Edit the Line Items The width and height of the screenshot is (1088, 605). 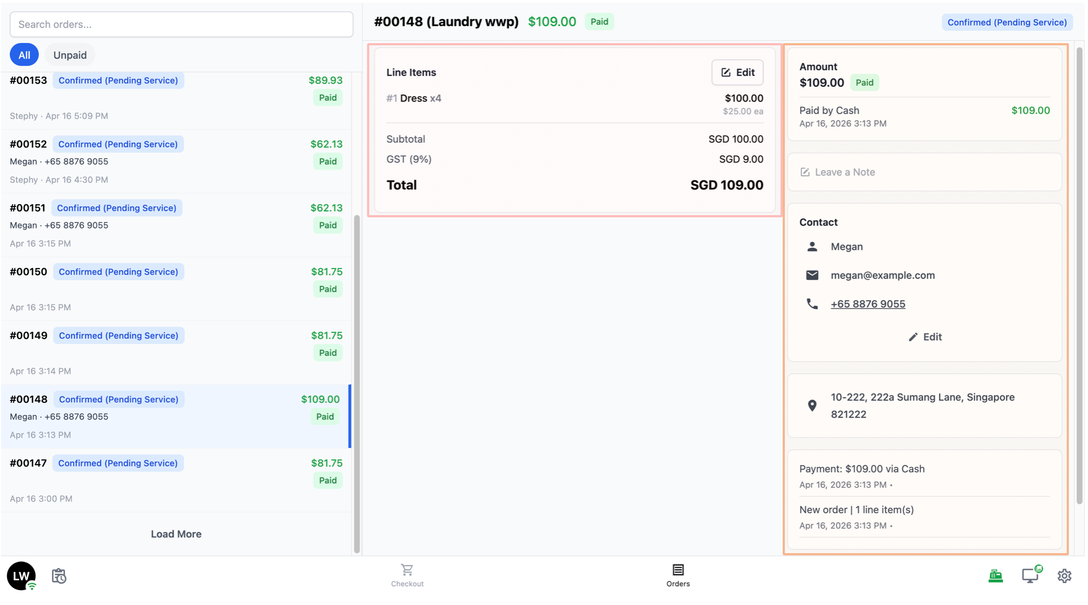pyautogui.click(x=737, y=73)
